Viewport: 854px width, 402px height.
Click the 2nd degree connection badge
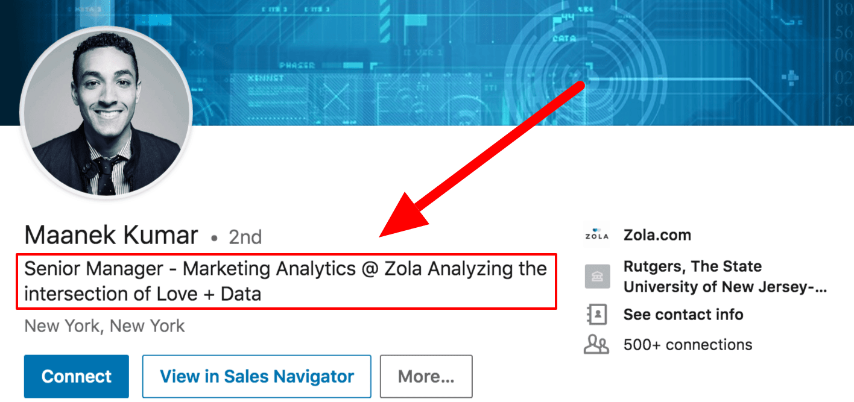[x=245, y=237]
